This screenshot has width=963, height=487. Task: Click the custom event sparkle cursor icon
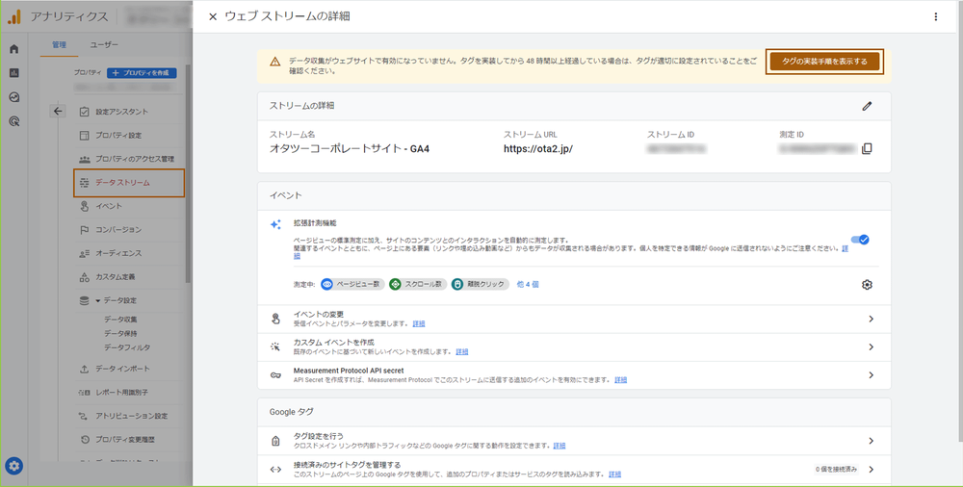pyautogui.click(x=275, y=347)
